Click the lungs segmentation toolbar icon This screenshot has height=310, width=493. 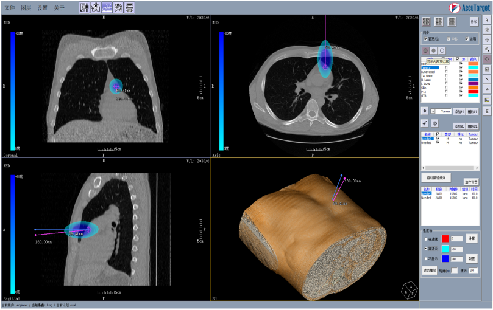point(96,7)
